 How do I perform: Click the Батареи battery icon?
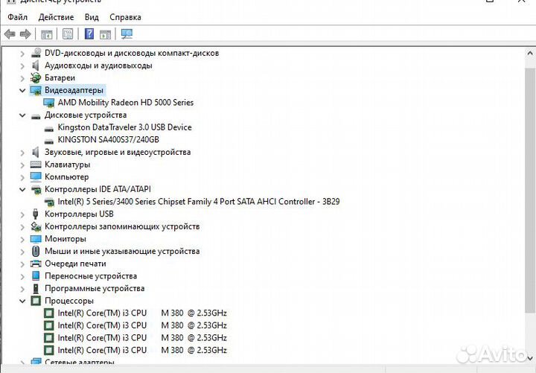click(36, 78)
